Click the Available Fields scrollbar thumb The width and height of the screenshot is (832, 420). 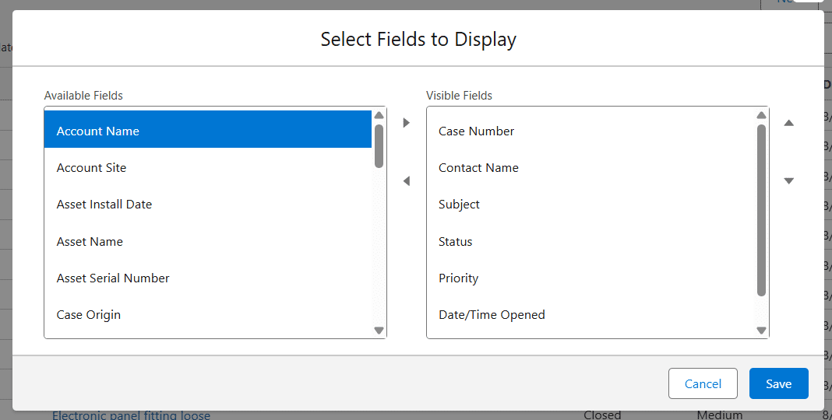(379, 146)
